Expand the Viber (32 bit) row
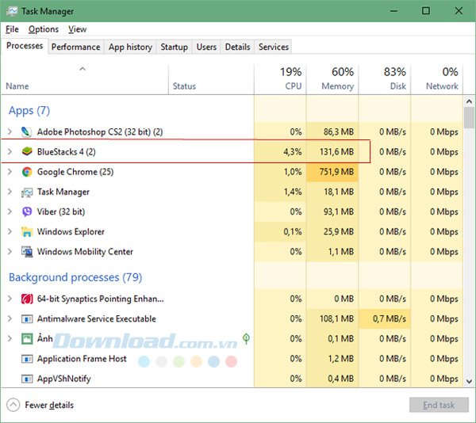This screenshot has width=476, height=423. coord(10,211)
